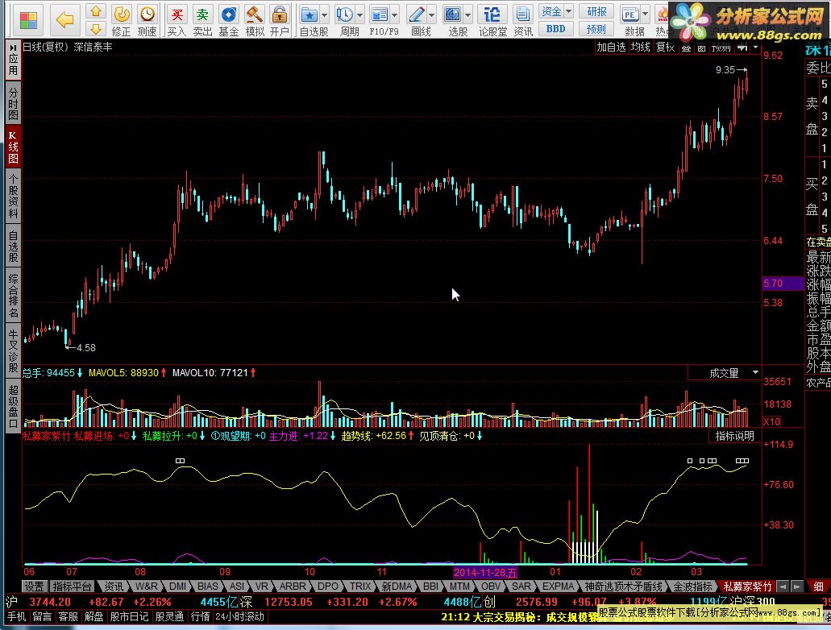Open 指标说明 indicator description
Screen dimensions: 831x630
coord(734,436)
